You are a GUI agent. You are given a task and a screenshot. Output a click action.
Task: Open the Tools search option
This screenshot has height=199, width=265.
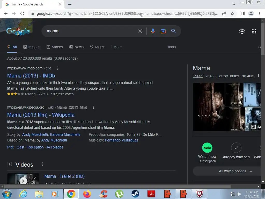pyautogui.click(x=171, y=47)
